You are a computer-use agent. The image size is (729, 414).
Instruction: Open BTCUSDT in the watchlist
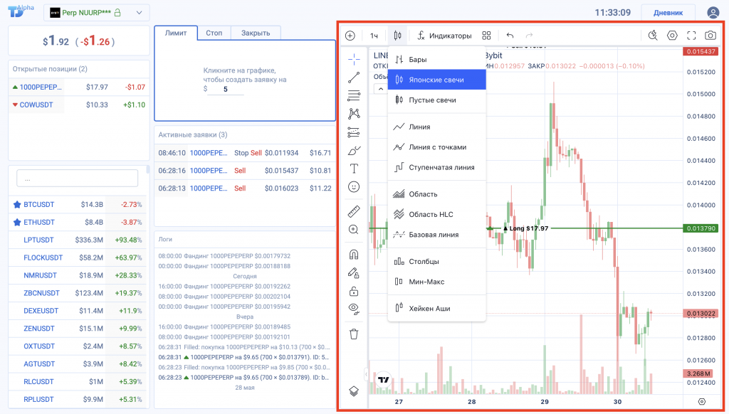78,204
